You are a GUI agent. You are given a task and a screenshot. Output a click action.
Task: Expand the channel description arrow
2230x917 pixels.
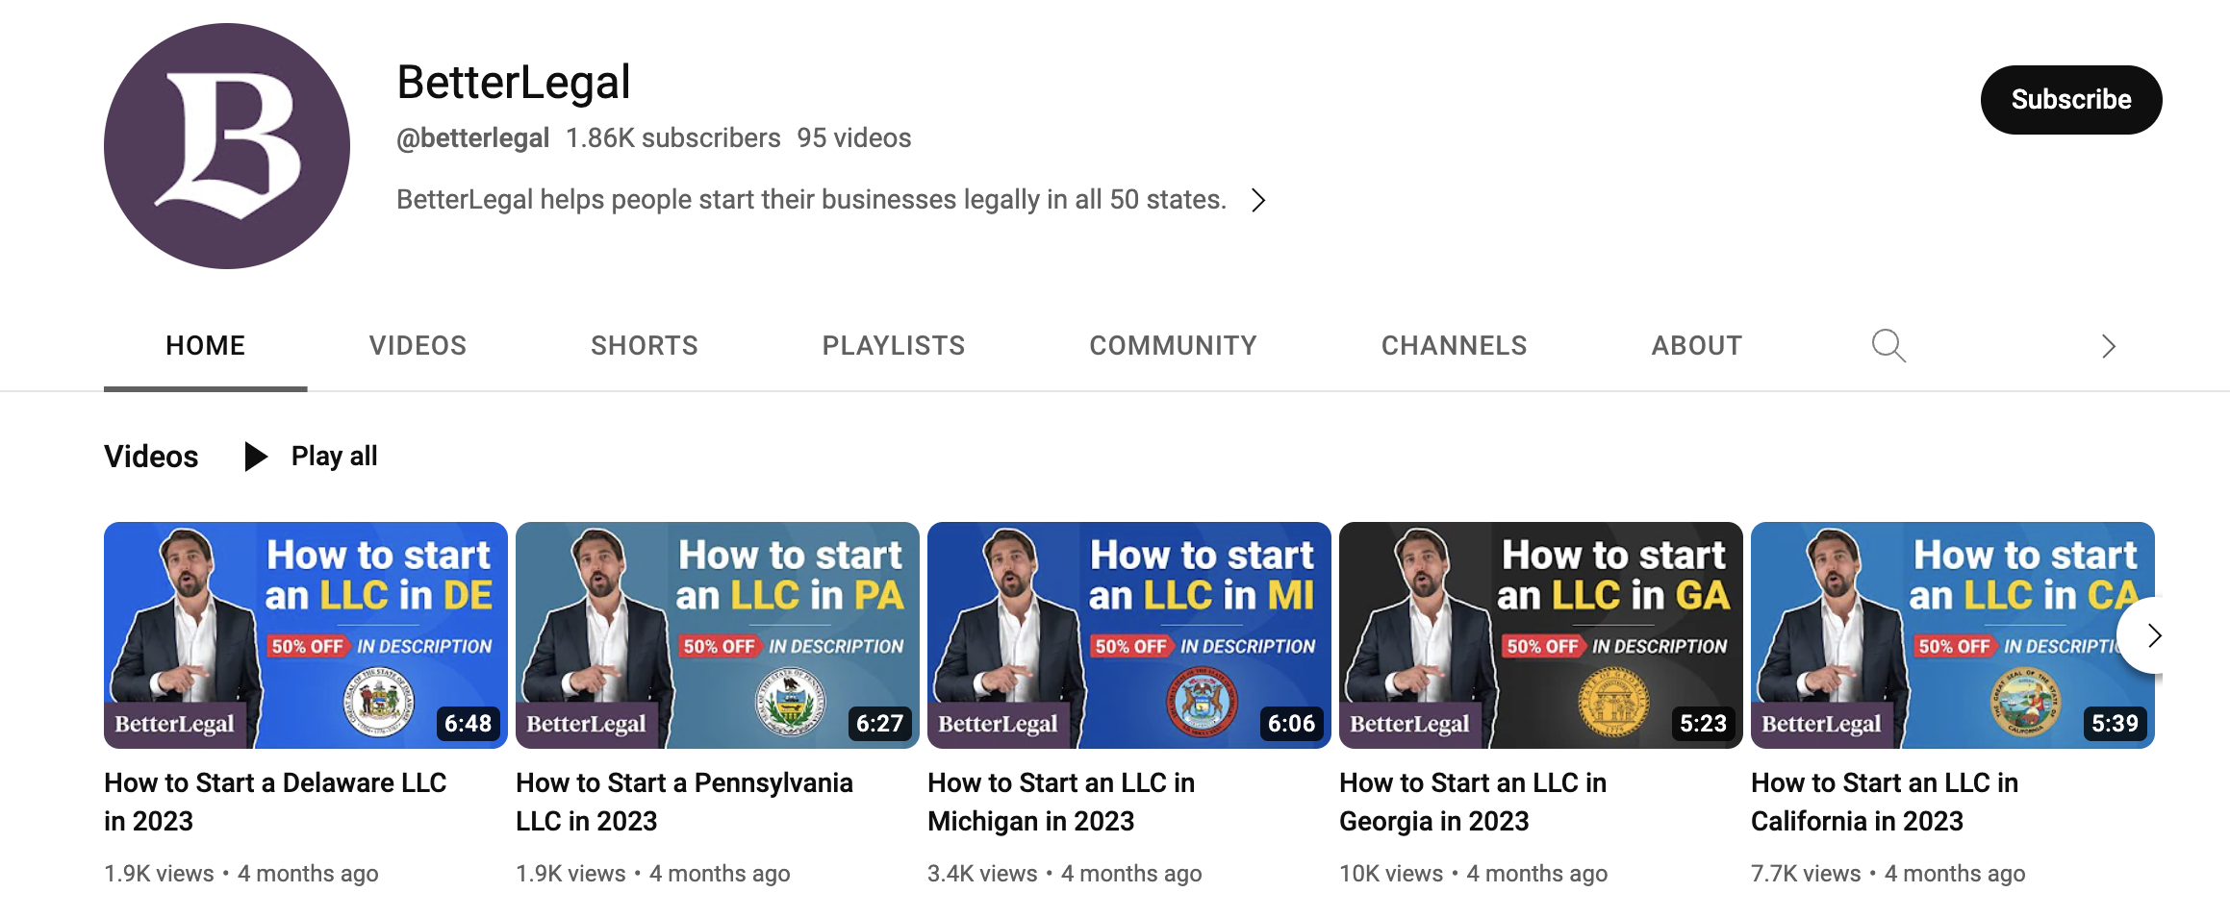pyautogui.click(x=1257, y=200)
